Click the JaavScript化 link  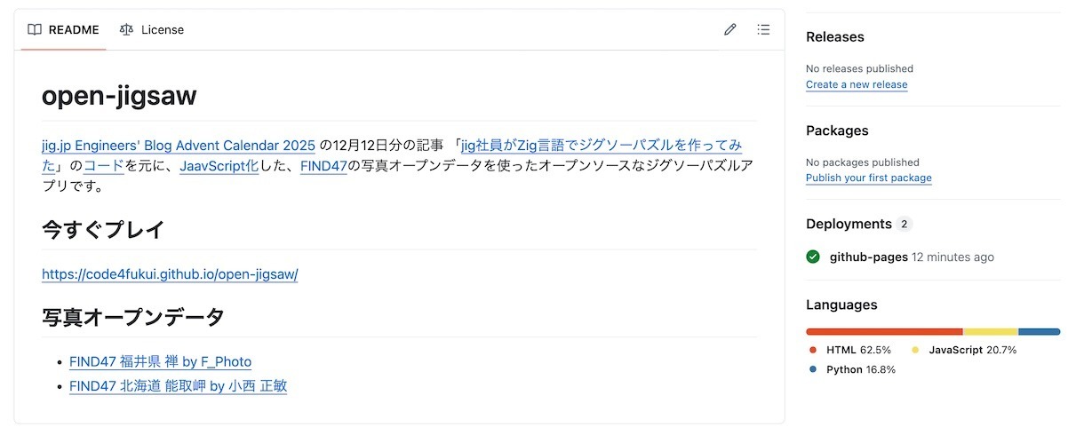coord(219,166)
